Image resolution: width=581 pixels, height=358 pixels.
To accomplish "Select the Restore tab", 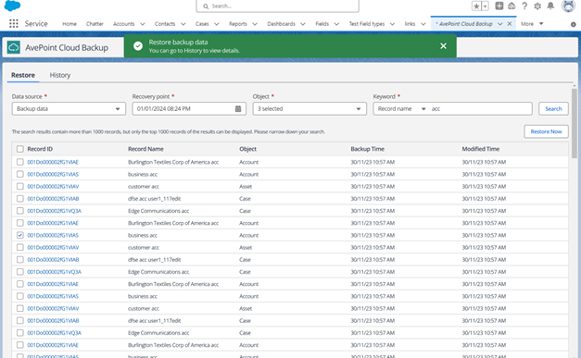I will [23, 75].
